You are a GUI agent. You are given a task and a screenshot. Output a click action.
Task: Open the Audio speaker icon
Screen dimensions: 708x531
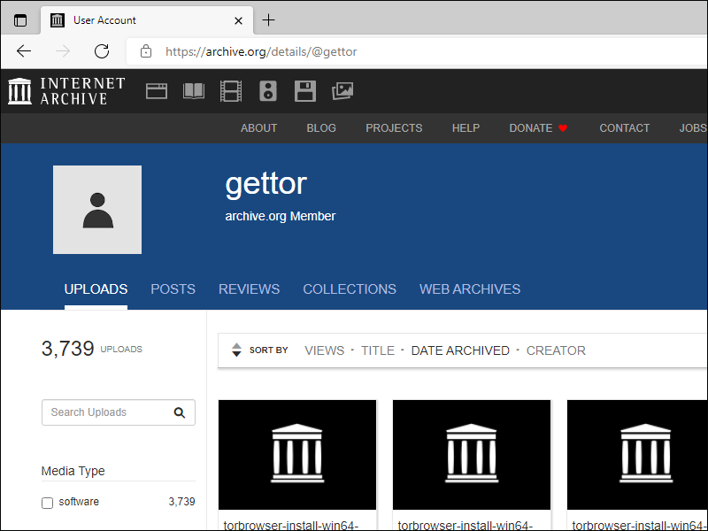[x=268, y=90]
